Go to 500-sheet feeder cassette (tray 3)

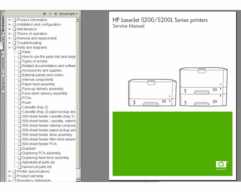[x=49, y=116]
